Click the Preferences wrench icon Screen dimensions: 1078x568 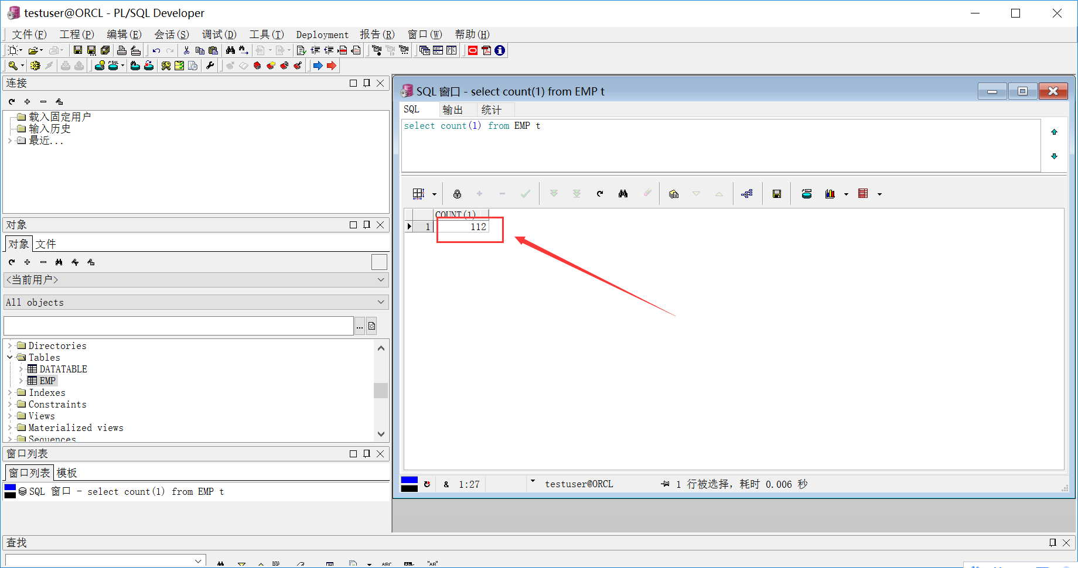pos(210,66)
